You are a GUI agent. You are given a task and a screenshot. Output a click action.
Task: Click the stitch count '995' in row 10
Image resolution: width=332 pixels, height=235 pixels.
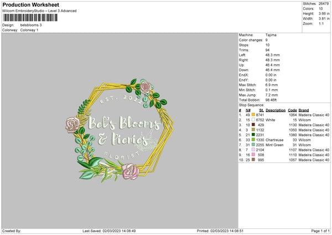(x=261, y=160)
